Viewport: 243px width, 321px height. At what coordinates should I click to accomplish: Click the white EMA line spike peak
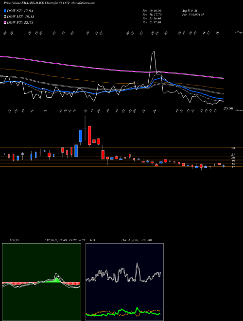tap(154, 51)
